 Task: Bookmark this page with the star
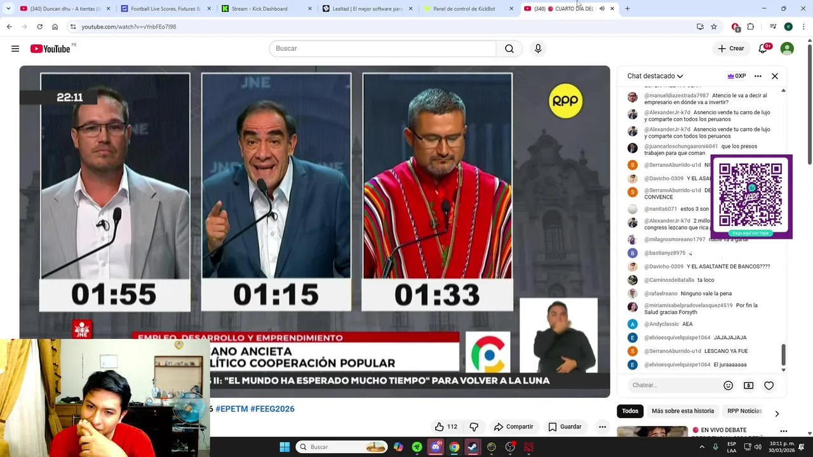pyautogui.click(x=714, y=27)
